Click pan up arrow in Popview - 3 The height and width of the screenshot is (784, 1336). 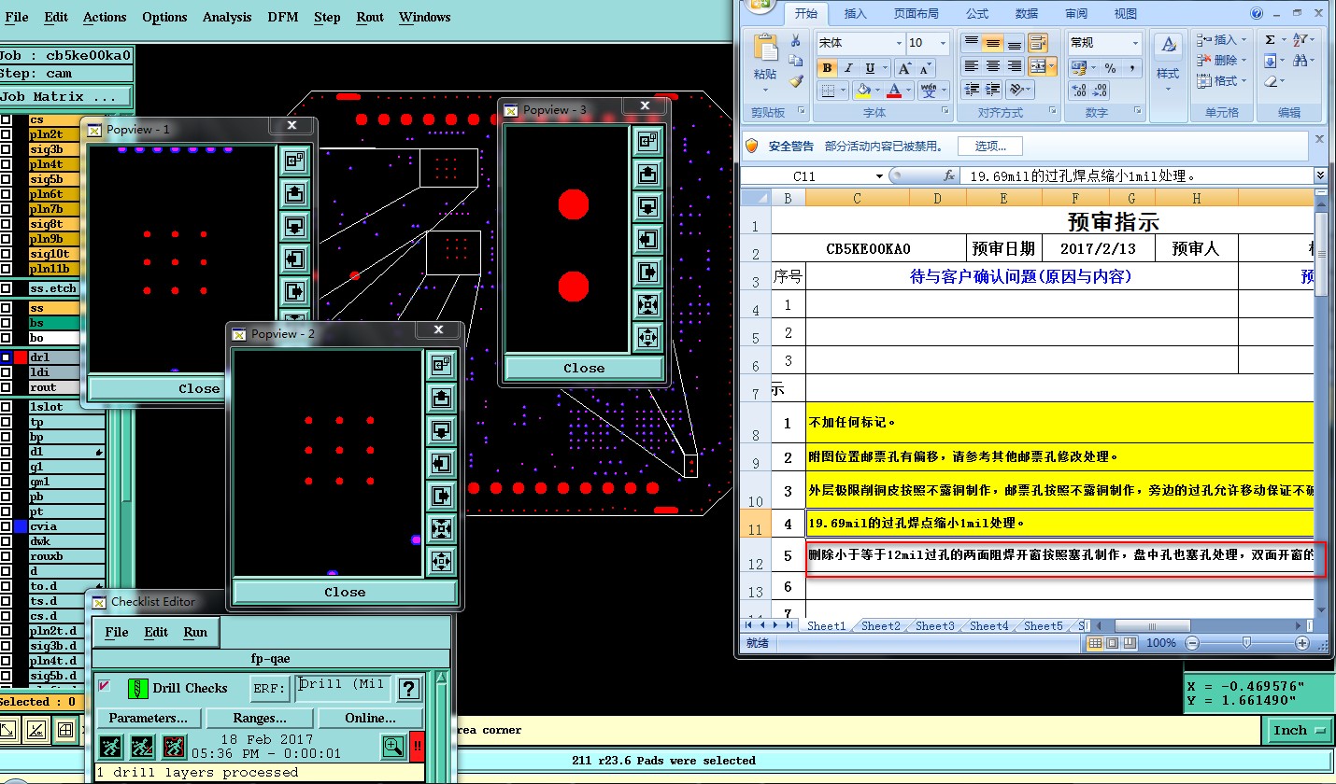[x=647, y=174]
